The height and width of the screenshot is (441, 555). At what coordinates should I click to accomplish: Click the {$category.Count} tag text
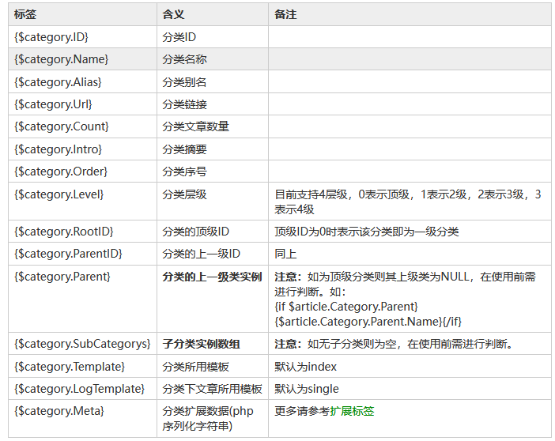coord(61,126)
